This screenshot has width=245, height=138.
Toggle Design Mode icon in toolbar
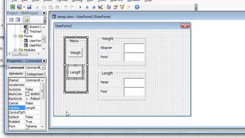click(100, 7)
